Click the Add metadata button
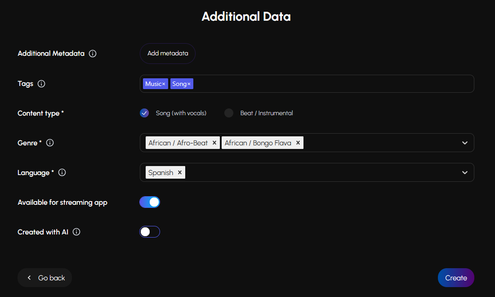This screenshot has width=495, height=297. pos(168,54)
